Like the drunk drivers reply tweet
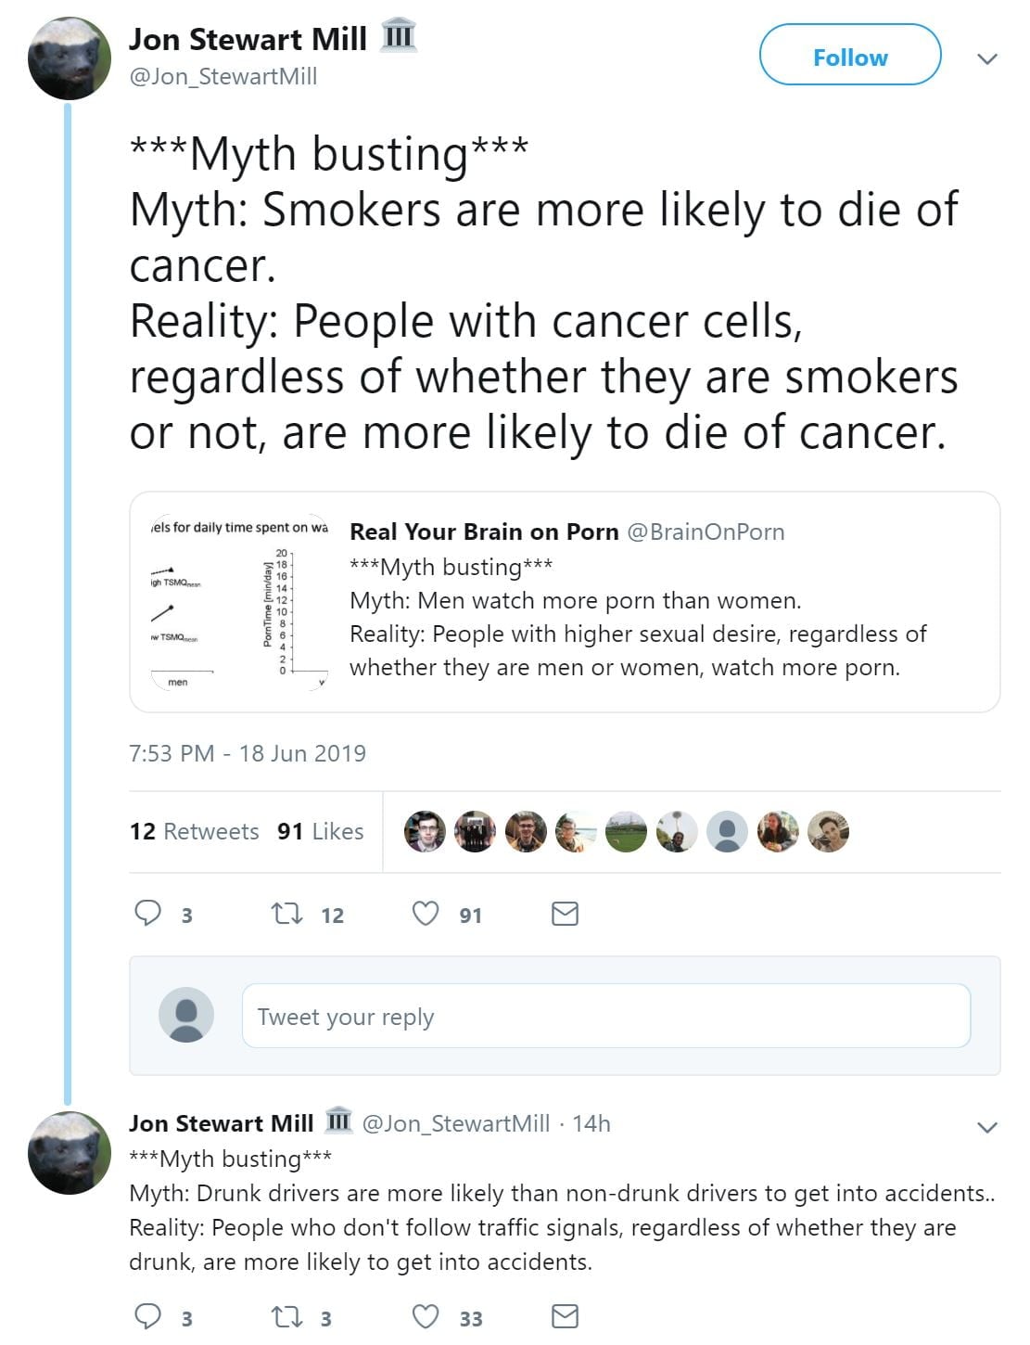1030x1345 pixels. pyautogui.click(x=426, y=1316)
